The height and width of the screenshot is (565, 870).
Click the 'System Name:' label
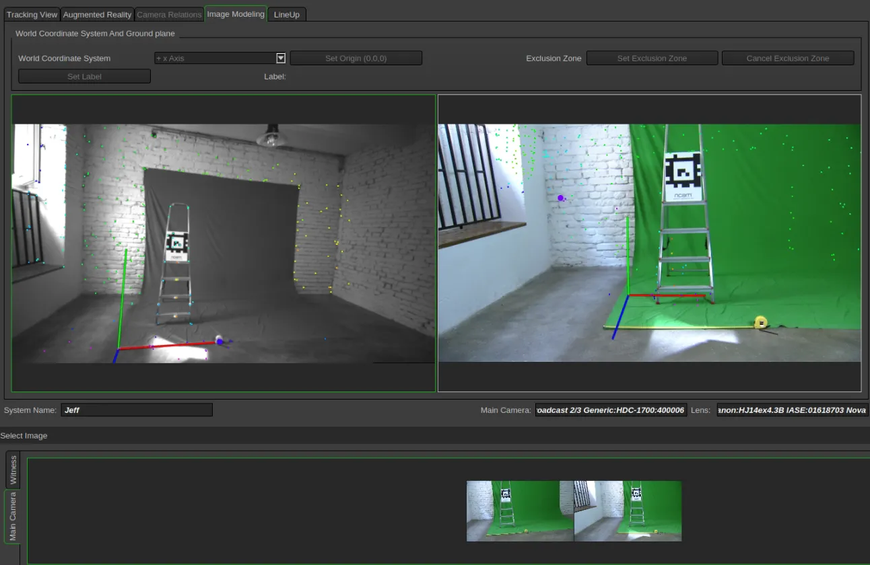(30, 410)
